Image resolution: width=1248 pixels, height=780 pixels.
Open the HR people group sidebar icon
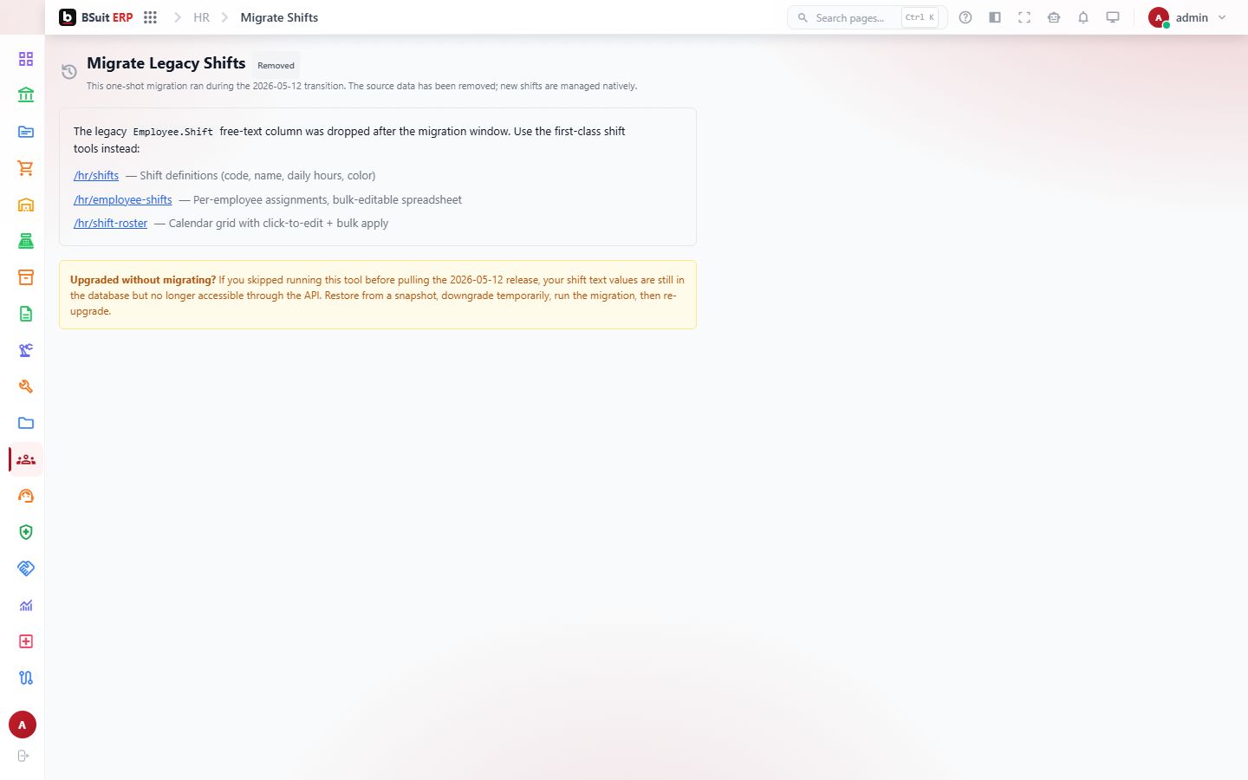pos(26,459)
